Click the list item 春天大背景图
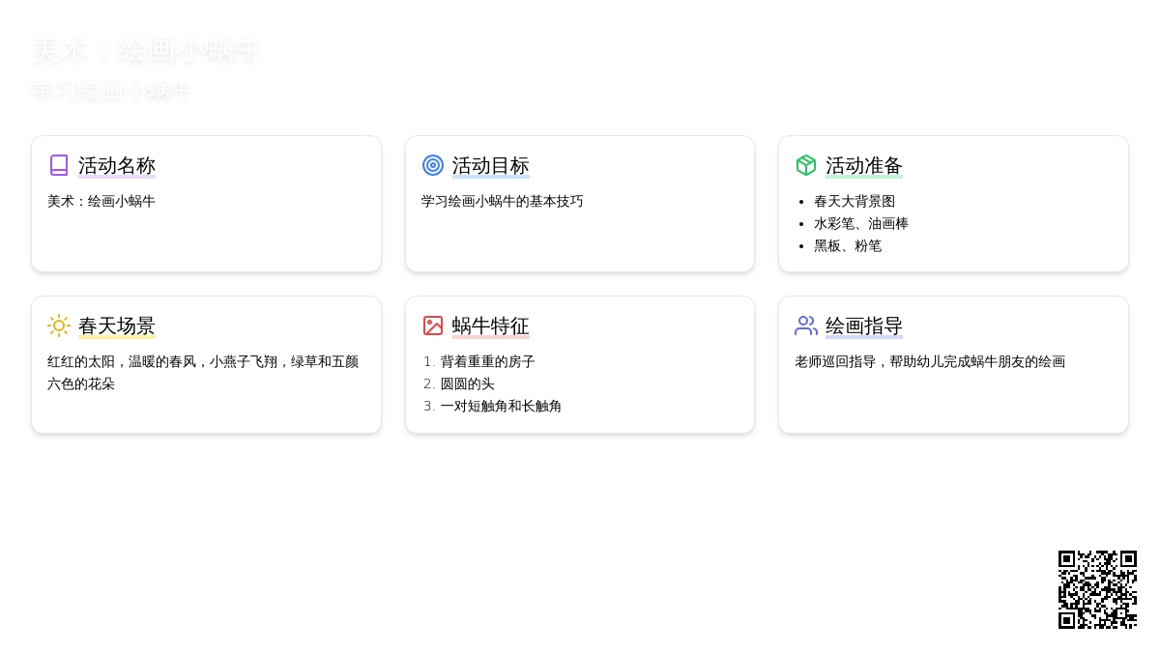Viewport: 1160px width, 652px height. pyautogui.click(x=855, y=201)
